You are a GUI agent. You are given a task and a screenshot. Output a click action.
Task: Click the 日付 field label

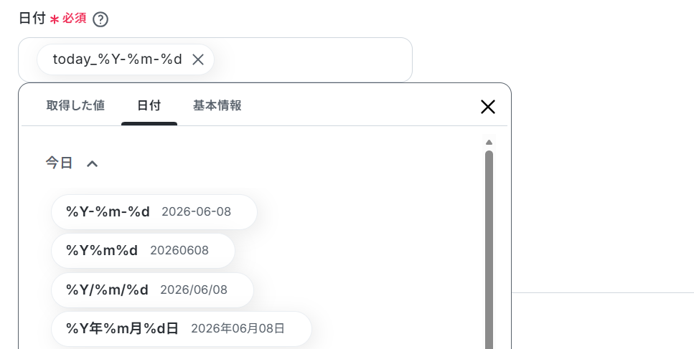(32, 19)
